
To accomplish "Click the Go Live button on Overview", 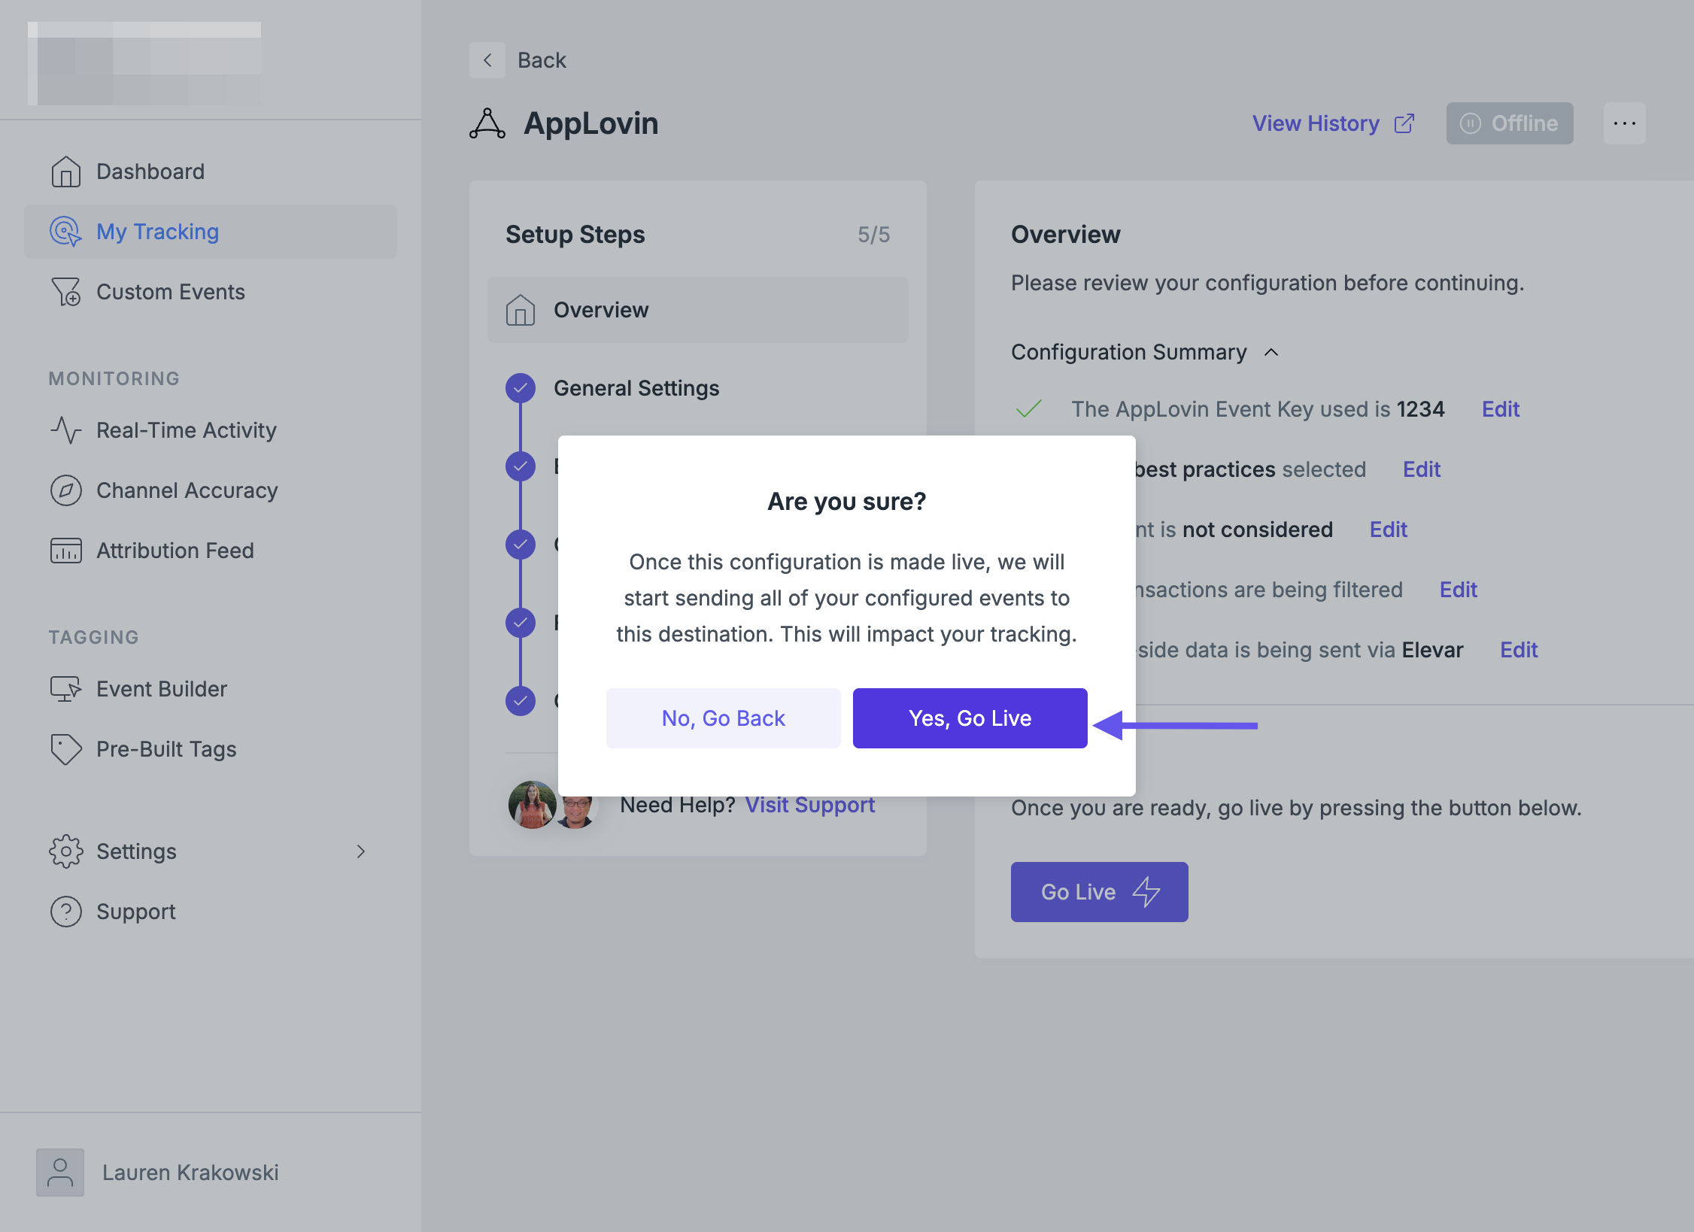I will click(1100, 892).
